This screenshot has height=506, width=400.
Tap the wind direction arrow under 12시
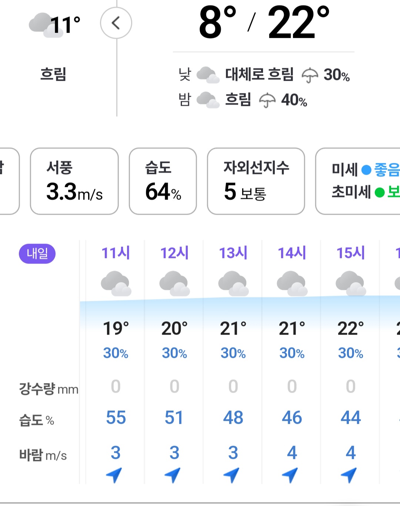173,475
